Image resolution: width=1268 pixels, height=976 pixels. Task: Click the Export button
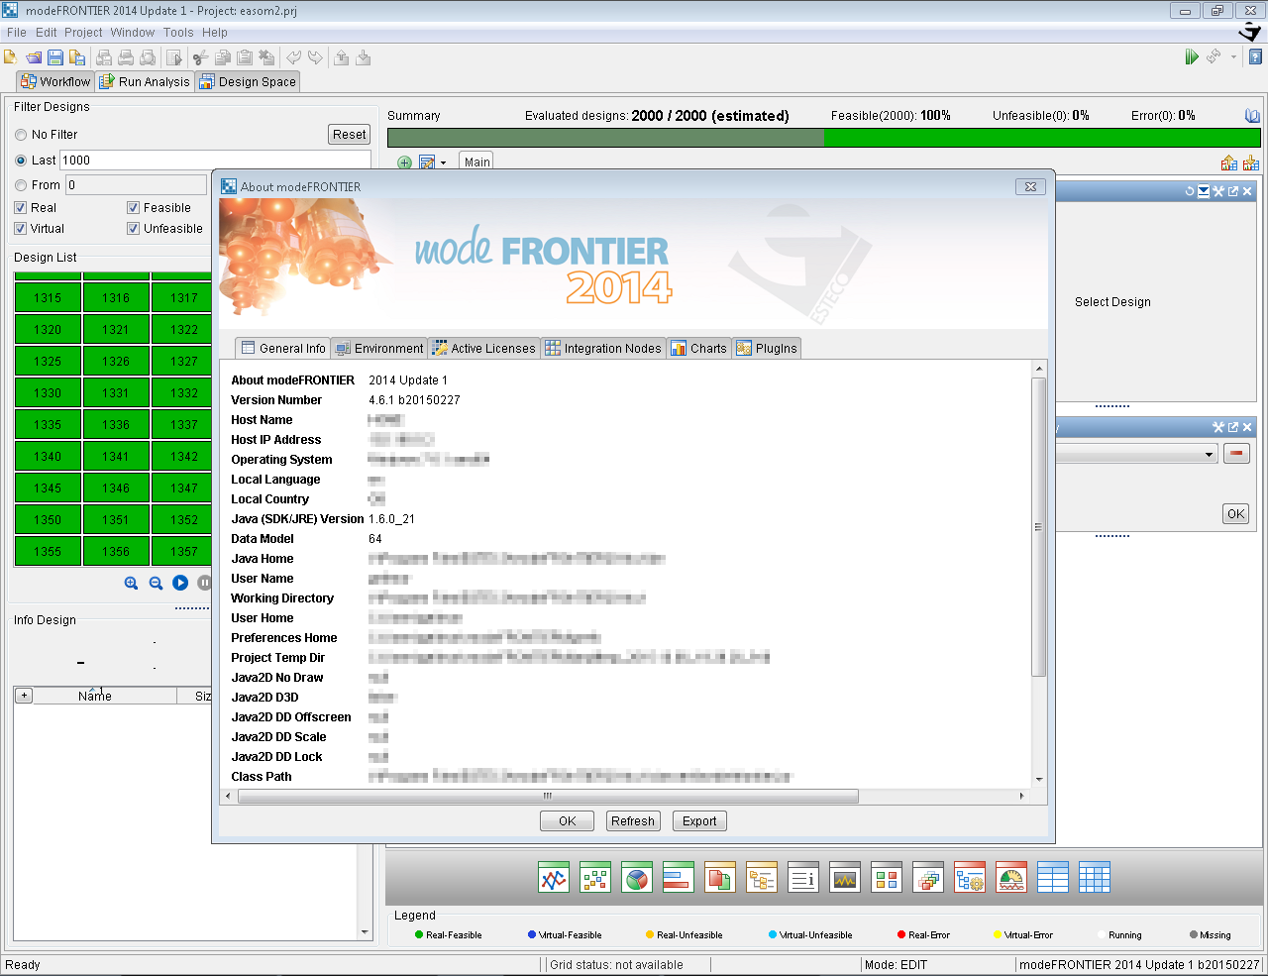(x=699, y=821)
